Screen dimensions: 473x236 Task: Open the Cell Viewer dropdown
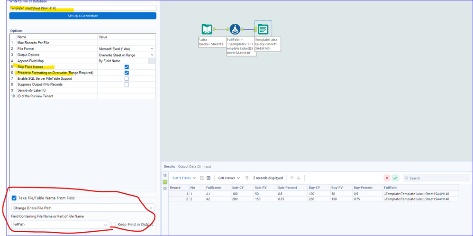click(x=229, y=178)
